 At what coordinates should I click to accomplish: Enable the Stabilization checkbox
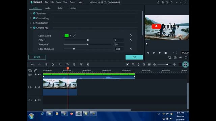[34, 23]
